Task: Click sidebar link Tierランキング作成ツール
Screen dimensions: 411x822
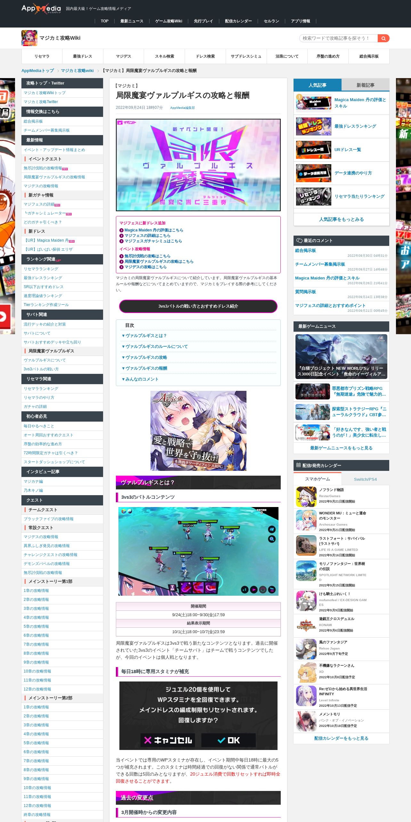Action: tap(46, 305)
